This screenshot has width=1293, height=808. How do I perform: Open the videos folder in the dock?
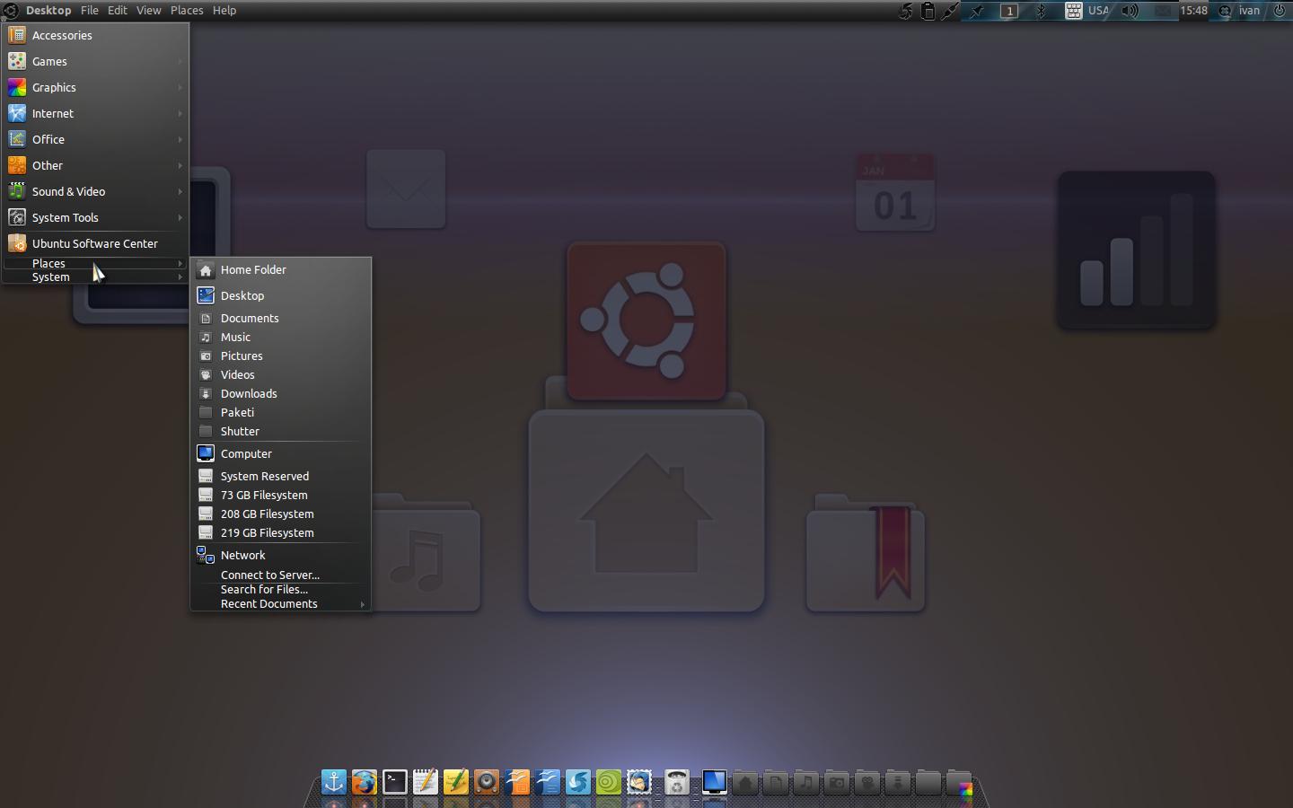coord(867,783)
